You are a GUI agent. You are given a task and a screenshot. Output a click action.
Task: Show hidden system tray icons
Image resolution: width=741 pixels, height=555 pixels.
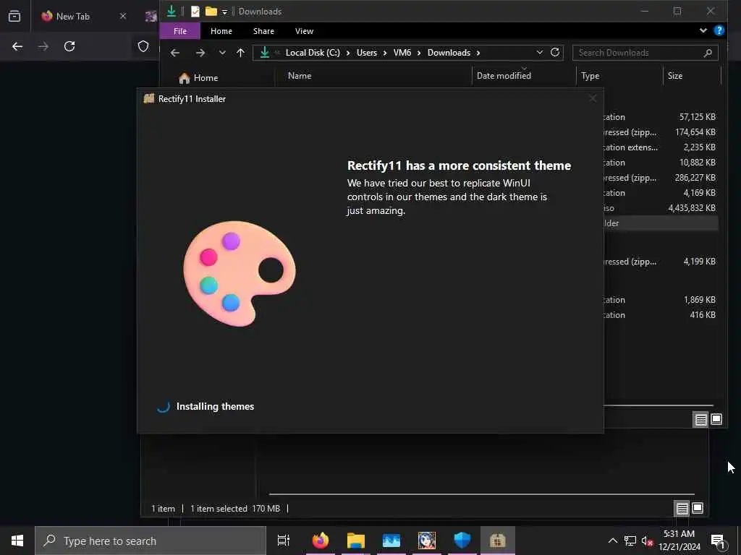(612, 541)
